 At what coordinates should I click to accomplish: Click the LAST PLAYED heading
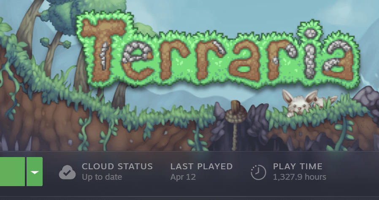(x=201, y=166)
